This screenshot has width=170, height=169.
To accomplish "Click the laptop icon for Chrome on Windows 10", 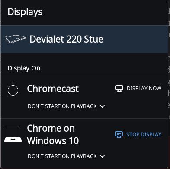I will (13, 135).
